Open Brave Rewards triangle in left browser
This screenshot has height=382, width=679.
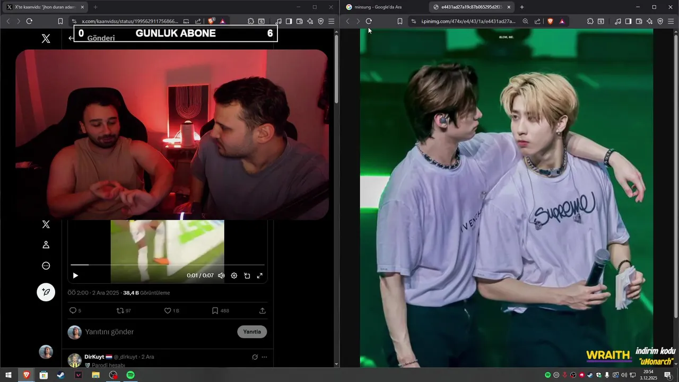tap(222, 21)
